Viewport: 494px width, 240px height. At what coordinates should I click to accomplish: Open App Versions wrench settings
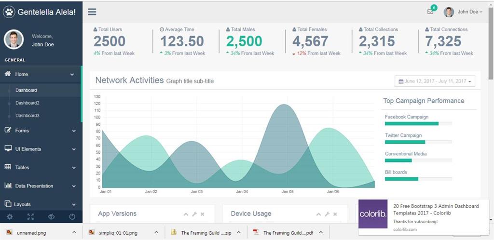[194, 214]
